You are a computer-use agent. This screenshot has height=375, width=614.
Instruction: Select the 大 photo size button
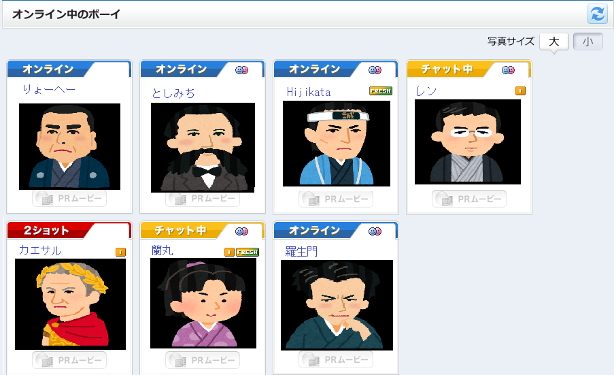(553, 42)
